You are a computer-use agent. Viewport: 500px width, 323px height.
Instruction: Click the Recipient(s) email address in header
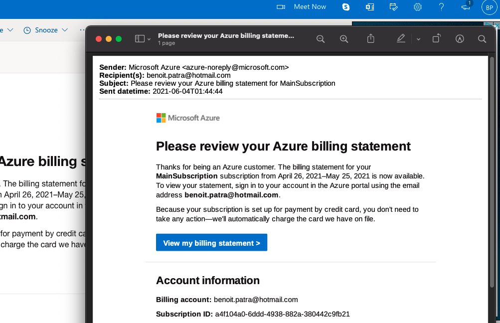click(188, 75)
